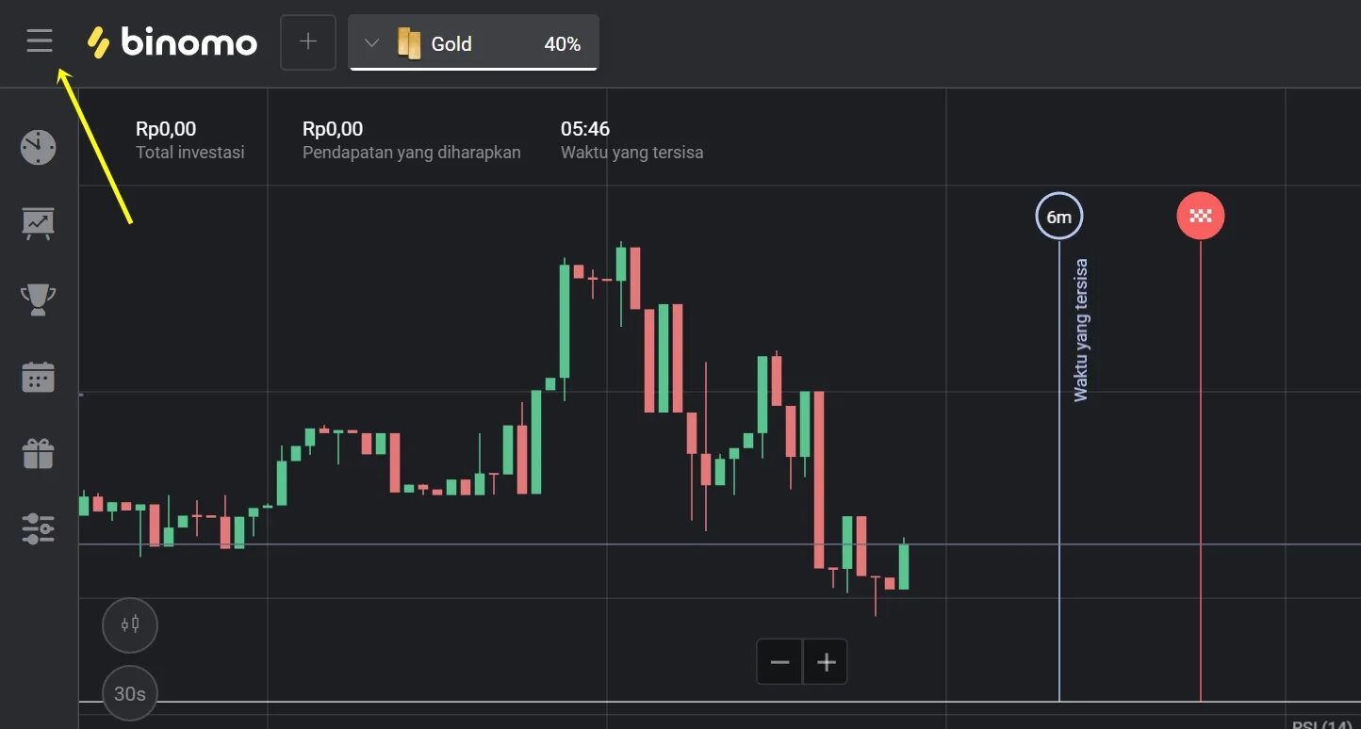Open the trade history clock icon

(x=39, y=147)
